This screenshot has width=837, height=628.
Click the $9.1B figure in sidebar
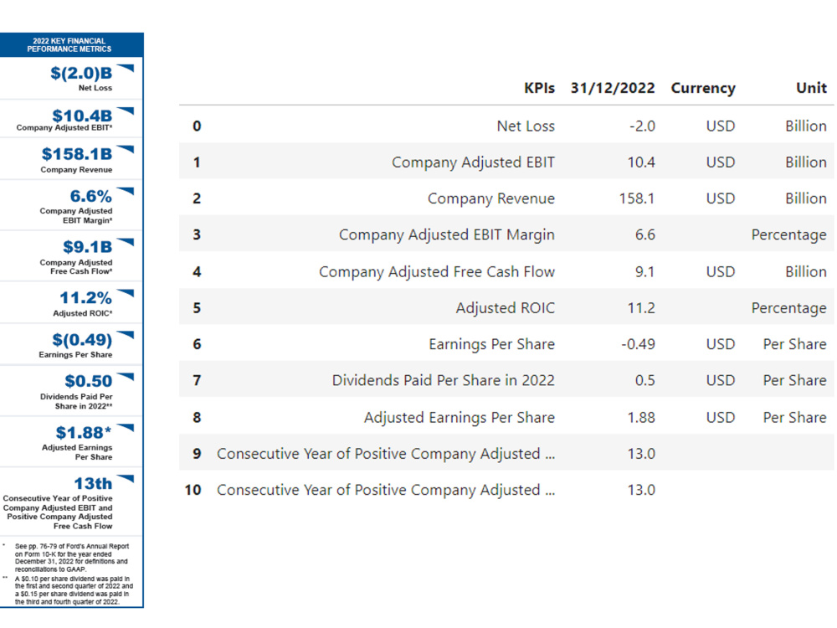click(x=88, y=247)
